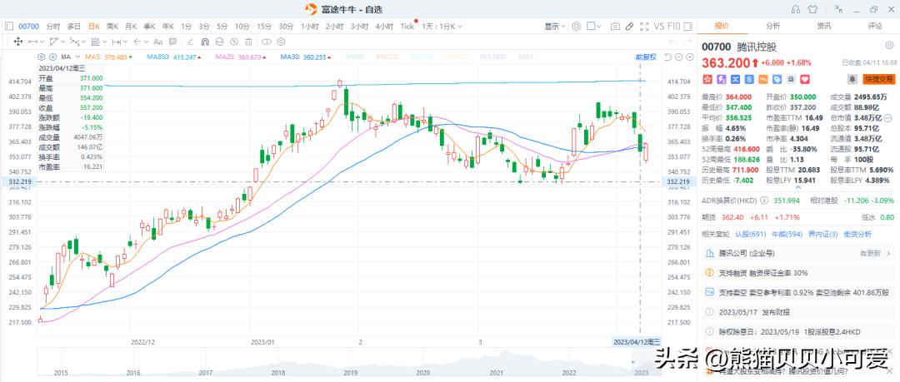
Task: Expand the MA indicator dropdown
Action: point(78,57)
